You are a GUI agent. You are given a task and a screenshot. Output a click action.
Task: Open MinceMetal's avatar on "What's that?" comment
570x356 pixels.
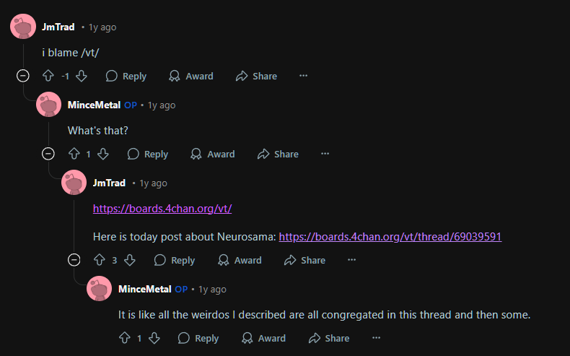[48, 105]
